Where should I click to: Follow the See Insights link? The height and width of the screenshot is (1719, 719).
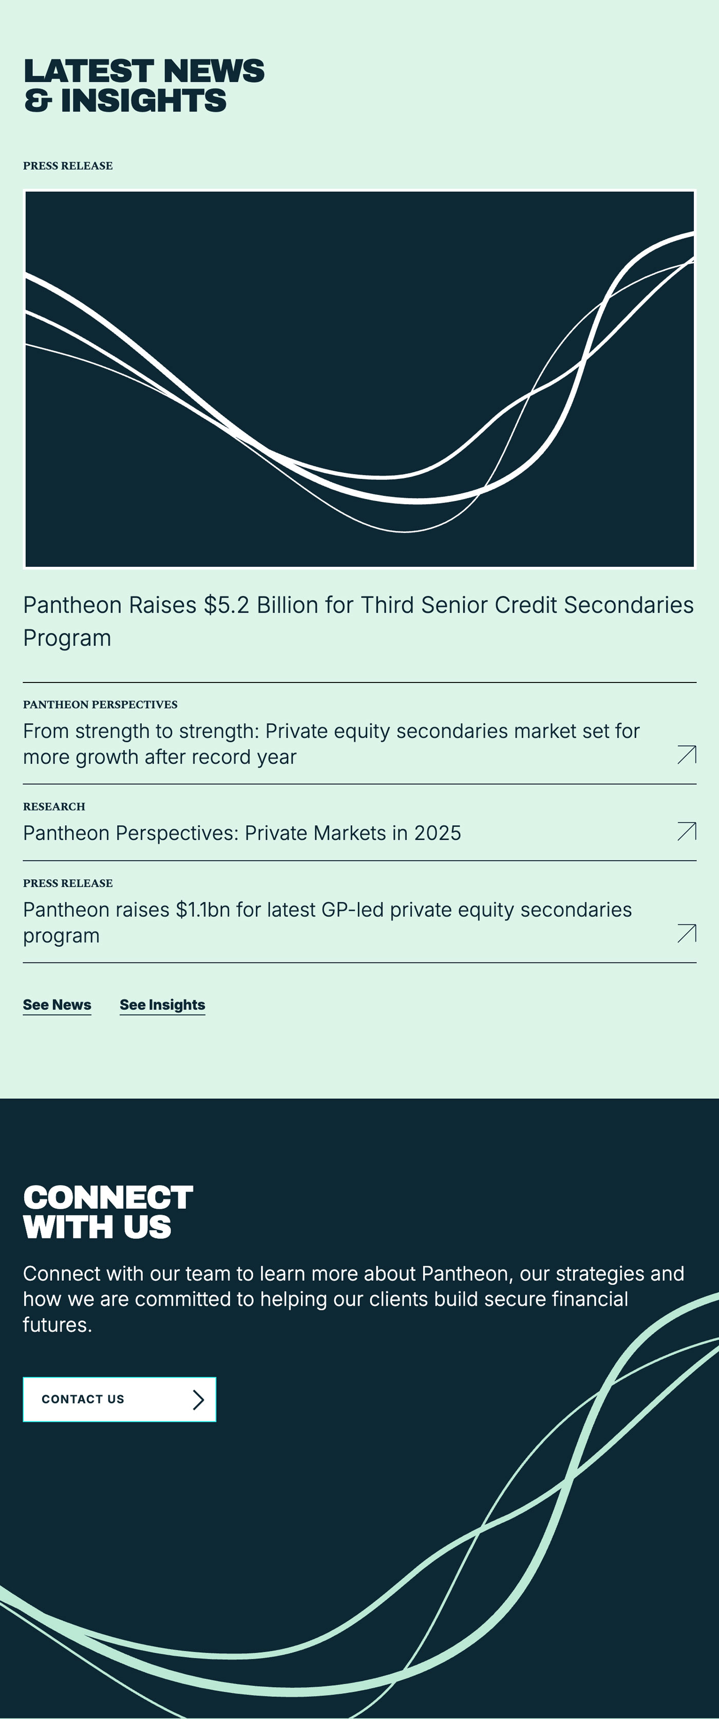pos(162,1005)
